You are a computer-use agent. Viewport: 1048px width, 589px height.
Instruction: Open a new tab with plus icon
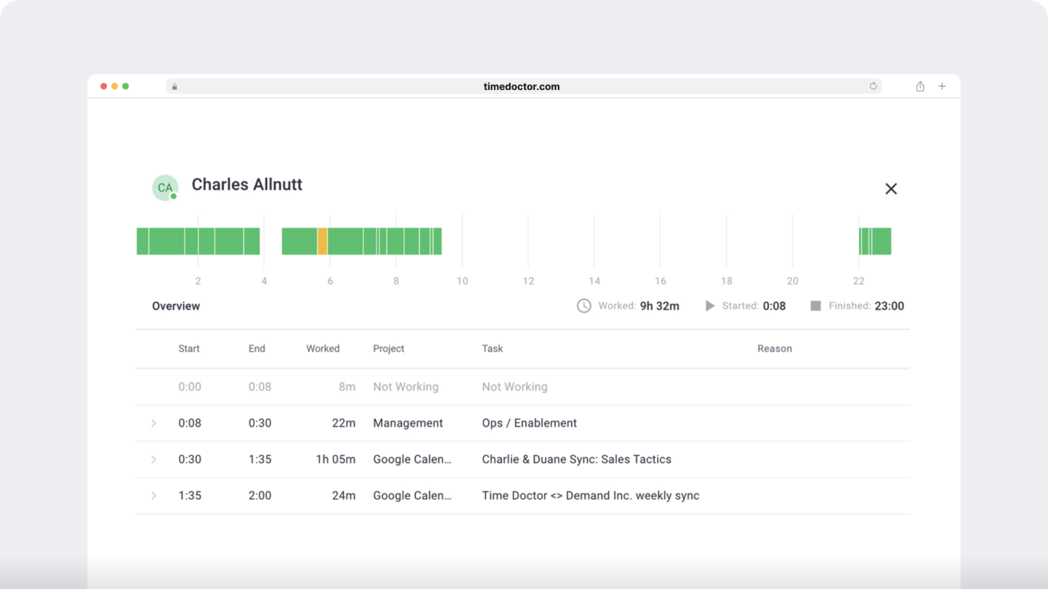942,87
